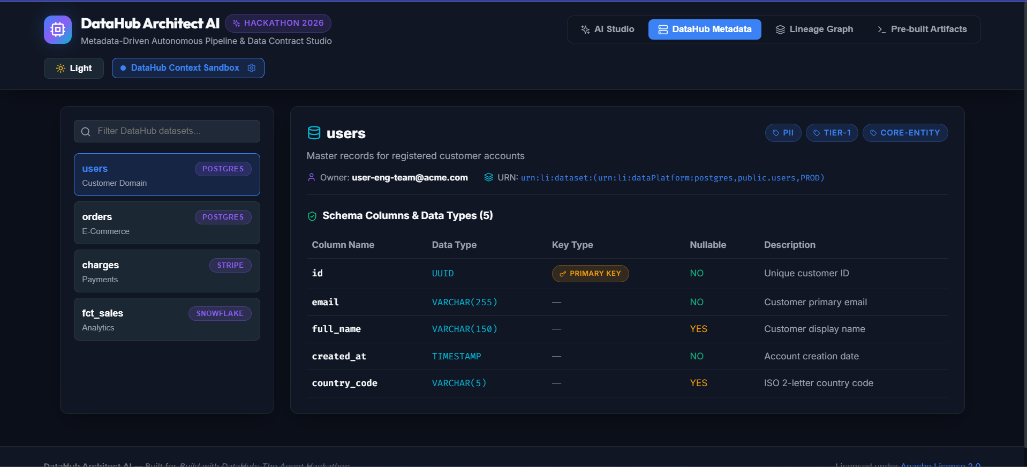Choose the fct_sales Snowflake dataset
This screenshot has height=467, width=1027.
pos(167,319)
